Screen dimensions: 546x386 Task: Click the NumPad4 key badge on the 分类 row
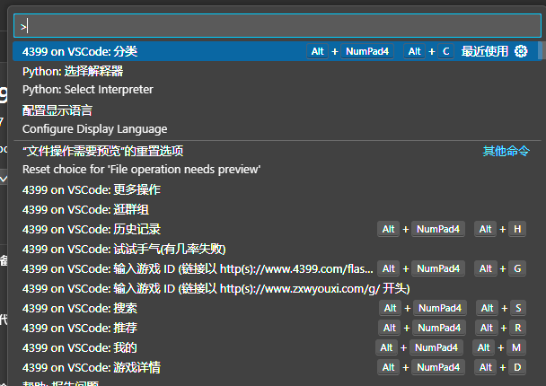(x=367, y=51)
